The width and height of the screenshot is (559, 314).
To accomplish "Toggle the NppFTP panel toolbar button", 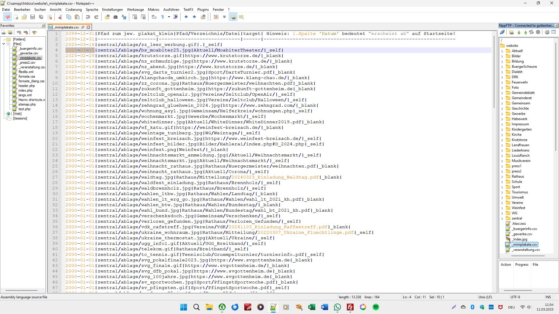I will (233, 17).
